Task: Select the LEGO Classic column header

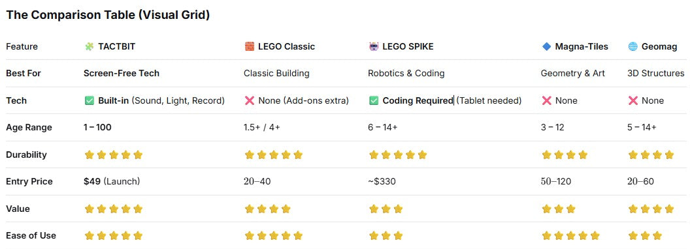Action: tap(280, 47)
